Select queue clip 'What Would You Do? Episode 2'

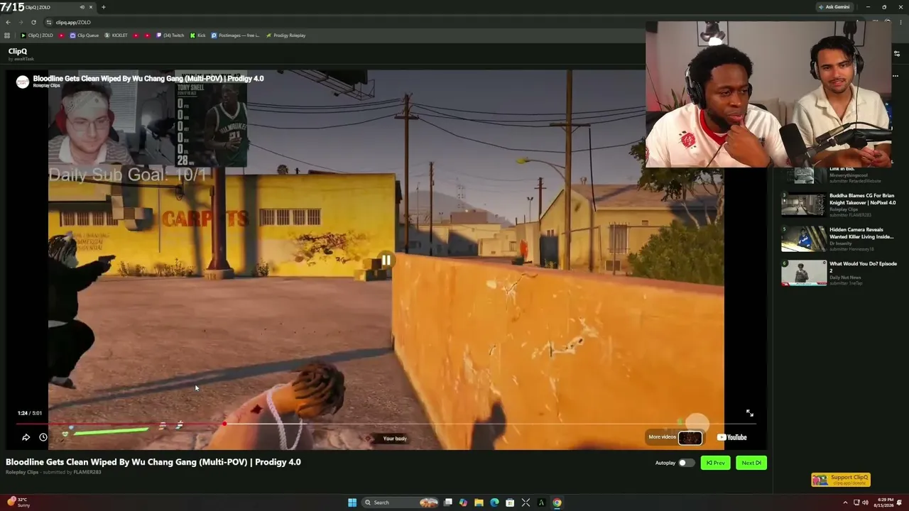click(x=863, y=267)
